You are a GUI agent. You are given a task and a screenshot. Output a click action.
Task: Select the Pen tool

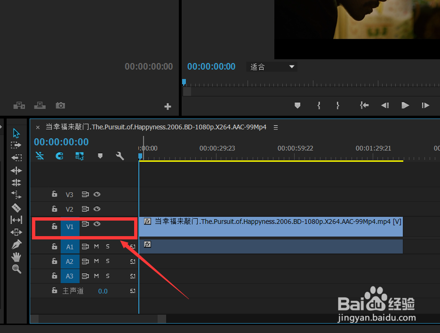pyautogui.click(x=16, y=245)
